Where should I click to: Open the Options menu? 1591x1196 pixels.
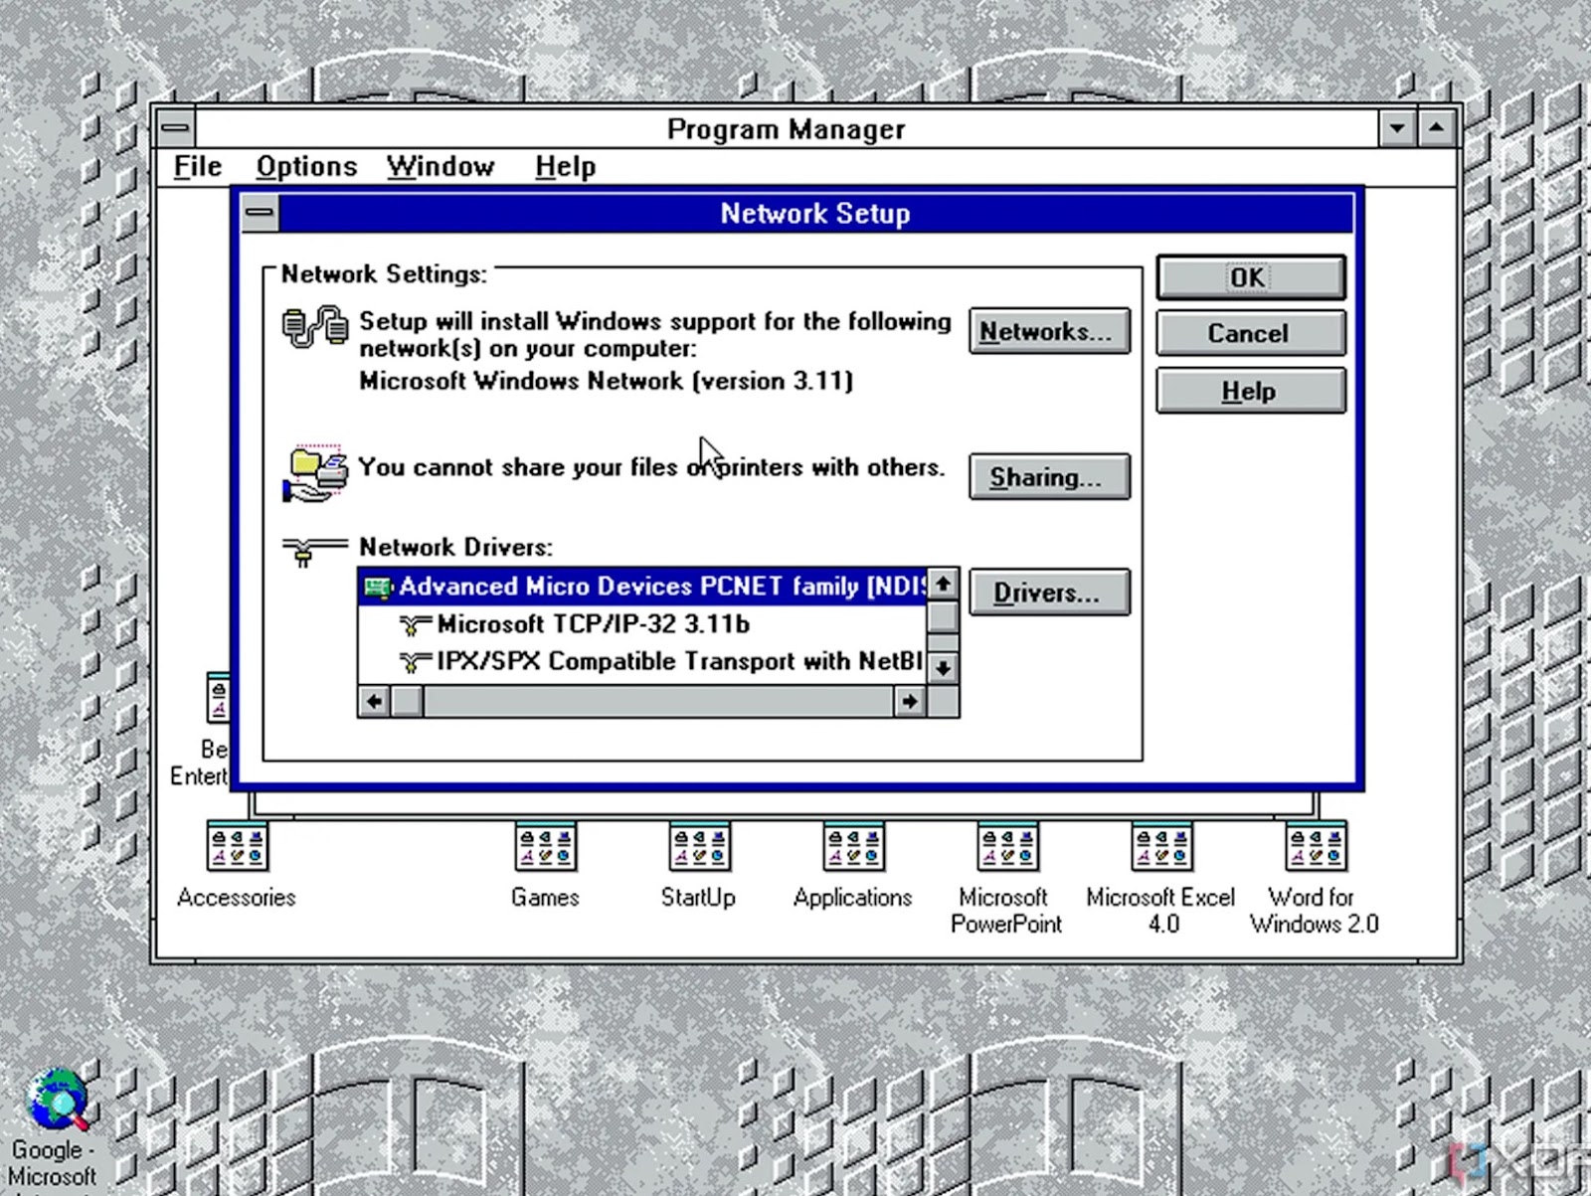pos(306,166)
